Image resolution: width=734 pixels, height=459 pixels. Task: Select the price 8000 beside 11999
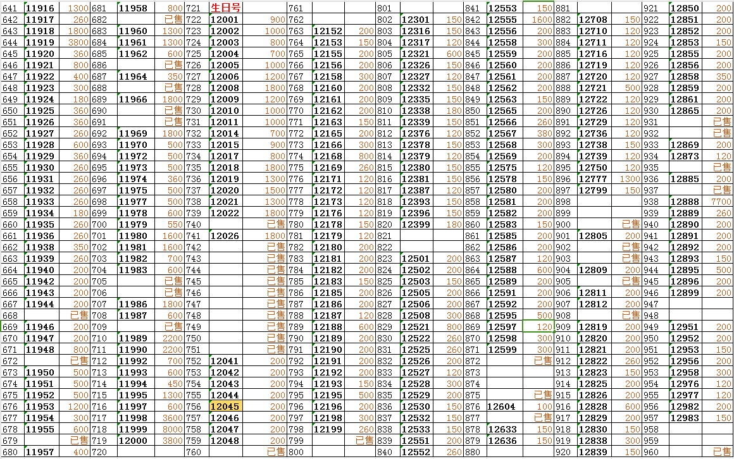click(169, 429)
